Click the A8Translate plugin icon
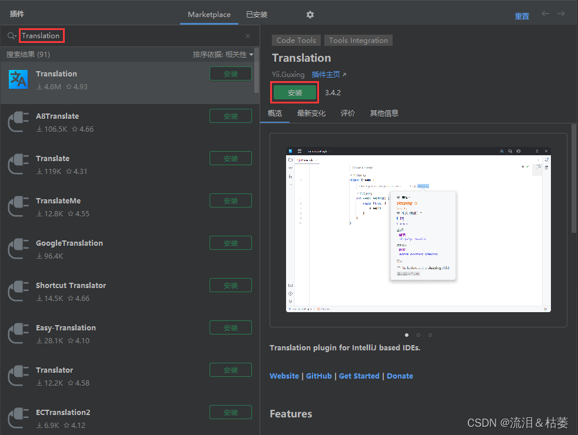The image size is (578, 435). coord(18,122)
